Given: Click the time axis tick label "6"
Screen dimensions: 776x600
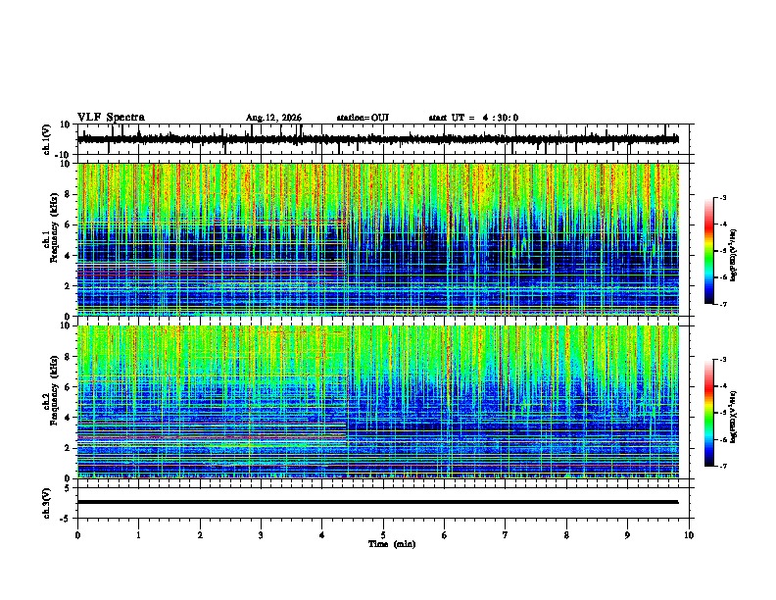Looking at the screenshot, I should point(445,535).
